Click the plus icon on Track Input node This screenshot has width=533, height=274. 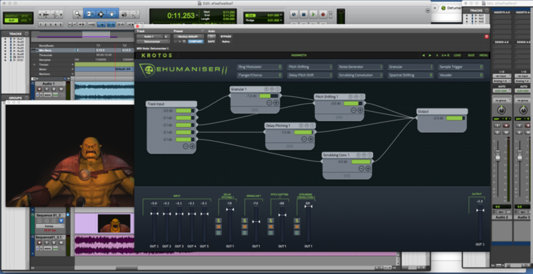193,146
